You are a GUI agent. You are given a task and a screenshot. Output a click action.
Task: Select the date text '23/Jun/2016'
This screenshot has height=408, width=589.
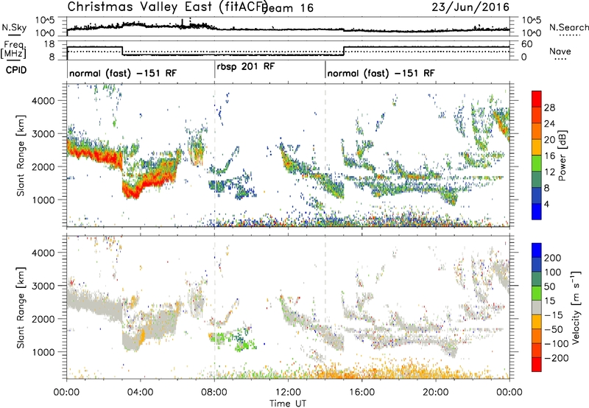pyautogui.click(x=470, y=7)
